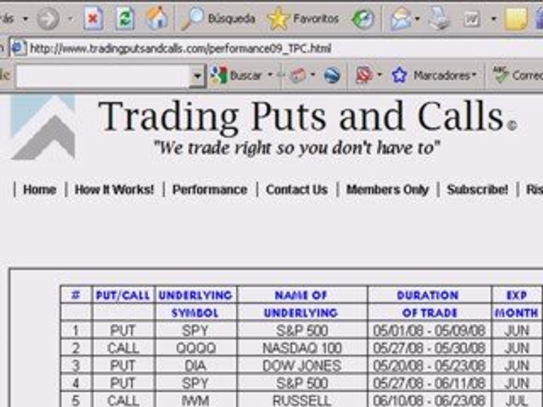This screenshot has width=543, height=407.
Task: Open the Contact Us link
Action: (297, 189)
